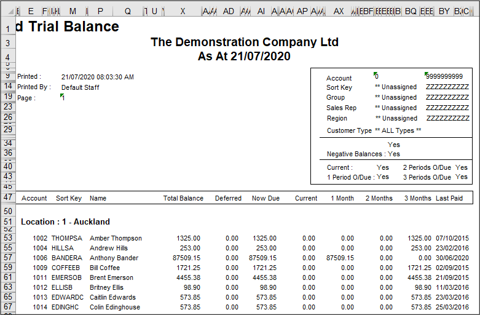The height and width of the screenshot is (315, 480).
Task: Select column header AD
Action: tap(229, 11)
